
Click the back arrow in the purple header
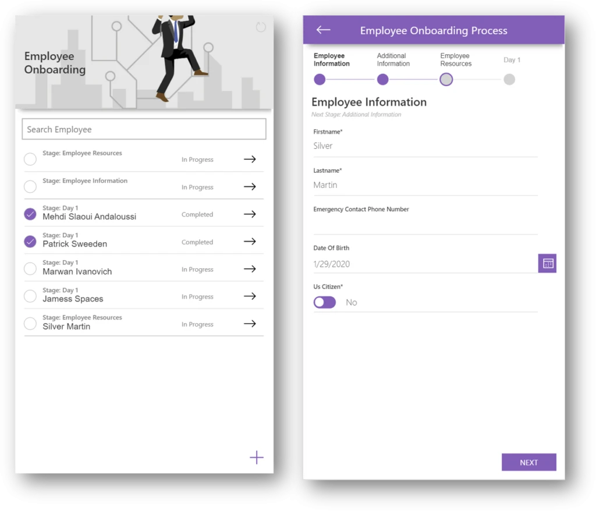(x=323, y=30)
